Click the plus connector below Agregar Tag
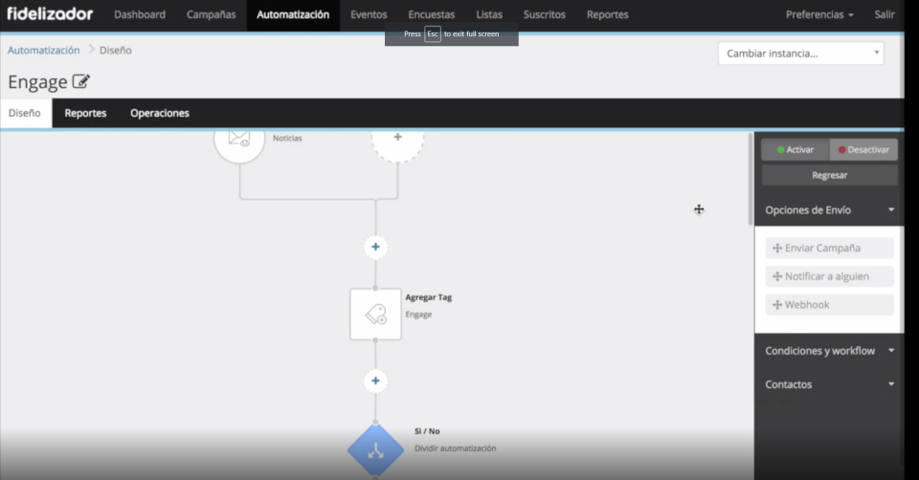This screenshot has width=919, height=480. [x=375, y=381]
